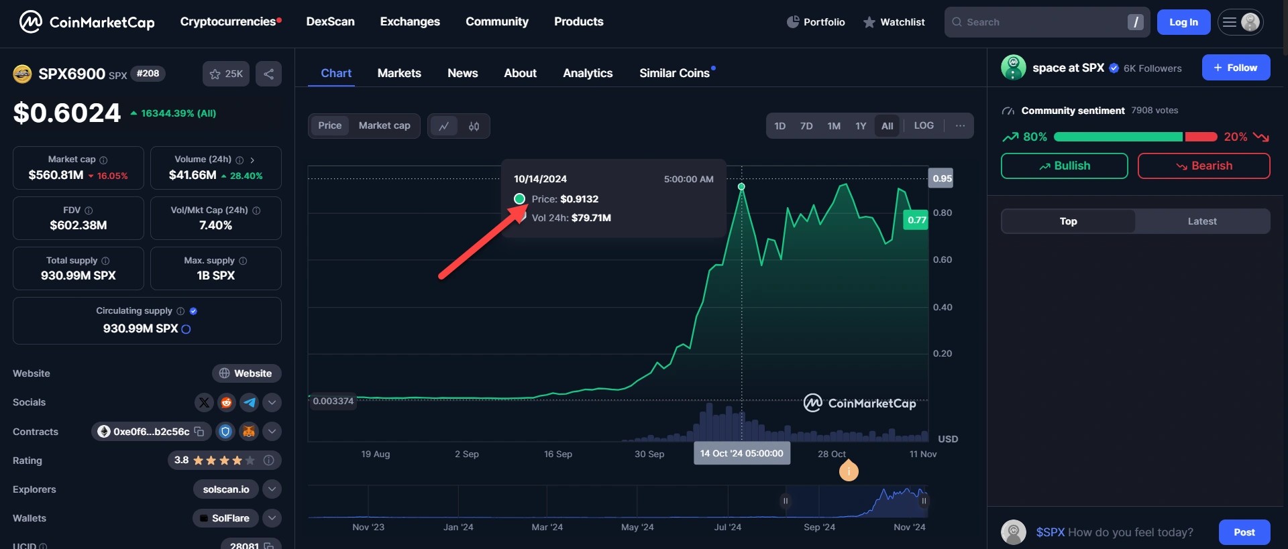Add SPX6900 to watchlist via star button

(225, 74)
